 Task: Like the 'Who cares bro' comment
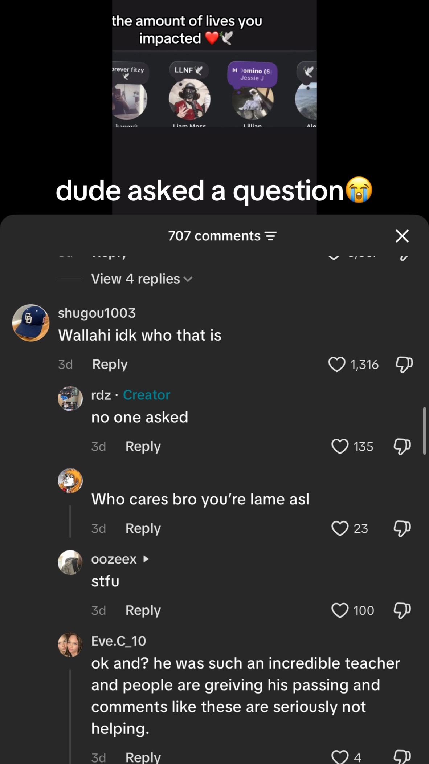pyautogui.click(x=340, y=528)
